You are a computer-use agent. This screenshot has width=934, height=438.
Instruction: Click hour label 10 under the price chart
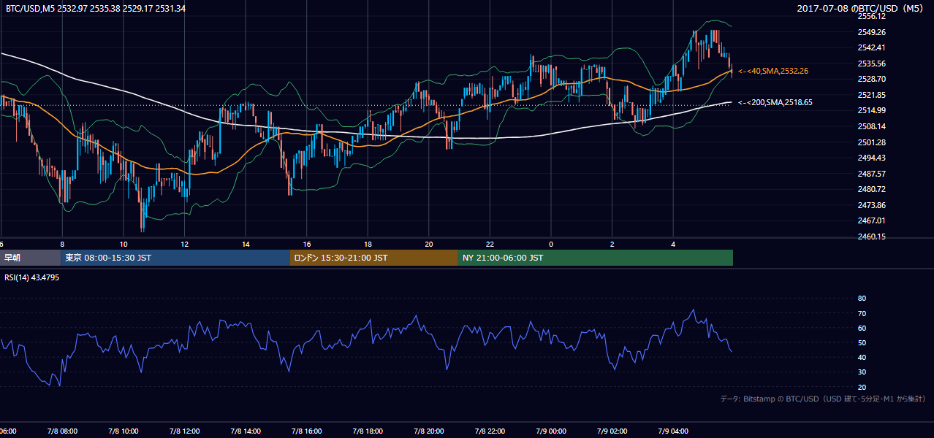coord(124,244)
